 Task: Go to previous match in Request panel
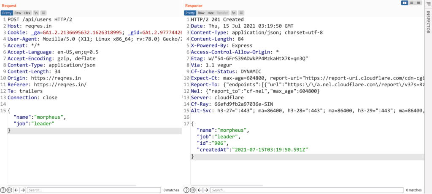(x=16, y=190)
